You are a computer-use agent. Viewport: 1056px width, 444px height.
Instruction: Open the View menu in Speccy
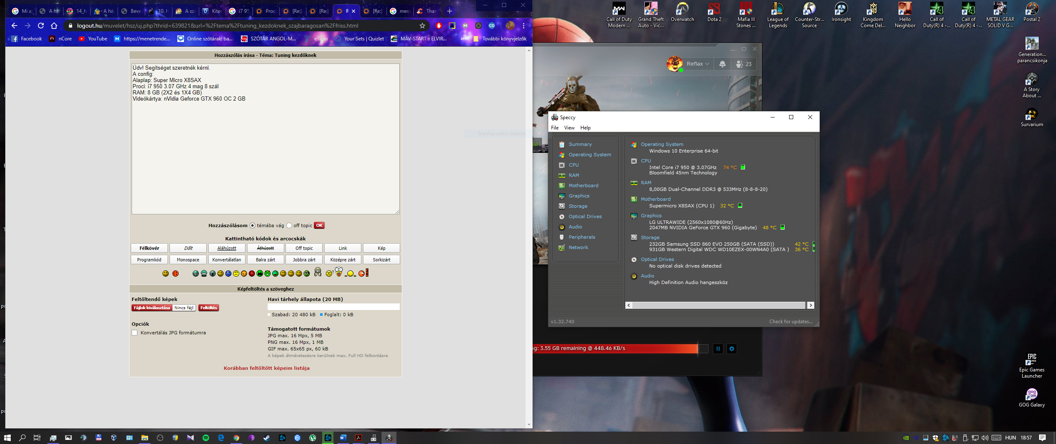pyautogui.click(x=569, y=128)
